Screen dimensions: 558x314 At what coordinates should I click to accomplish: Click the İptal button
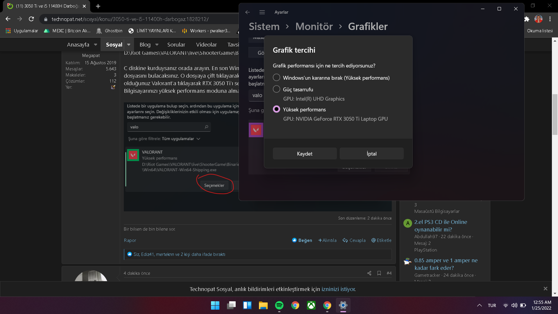371,154
